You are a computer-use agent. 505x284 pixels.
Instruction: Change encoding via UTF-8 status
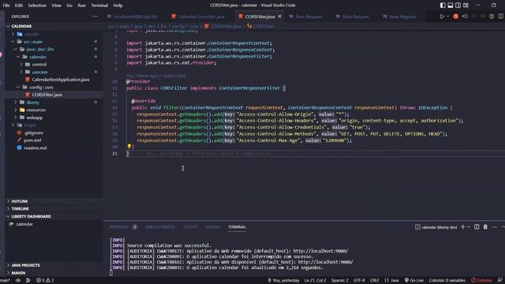(359, 281)
